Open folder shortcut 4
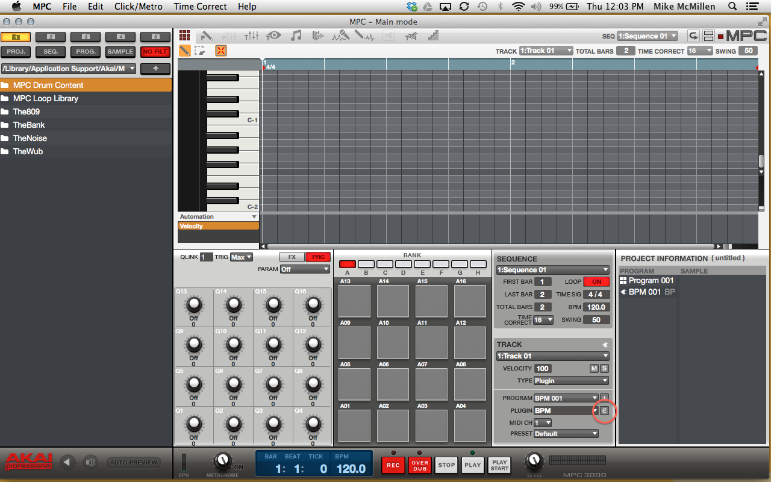Image resolution: width=771 pixels, height=482 pixels. [120, 37]
